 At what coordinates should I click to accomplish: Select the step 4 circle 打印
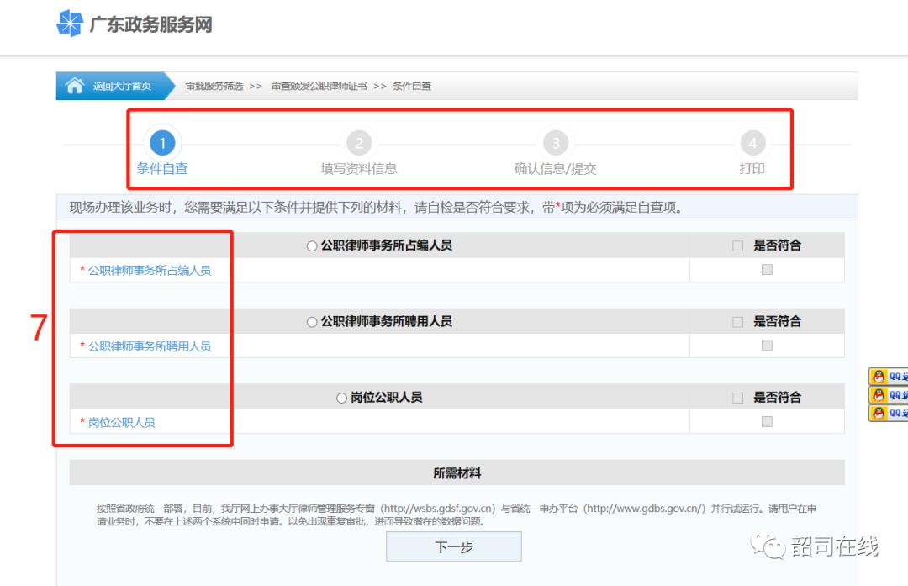pos(752,143)
